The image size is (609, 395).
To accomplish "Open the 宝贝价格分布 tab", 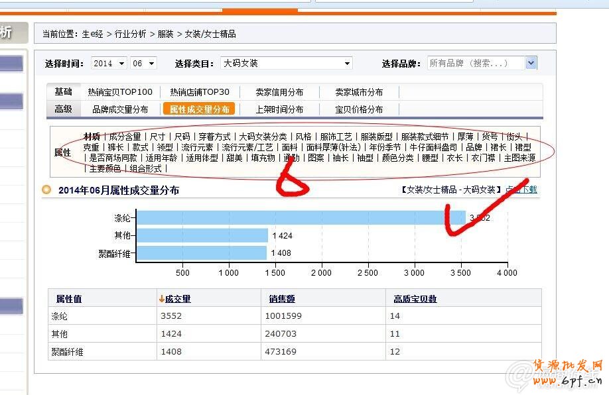I will tap(359, 109).
